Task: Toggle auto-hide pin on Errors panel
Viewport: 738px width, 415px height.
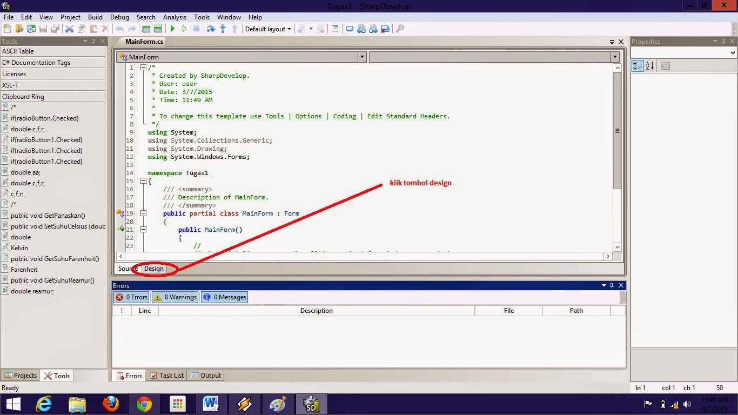Action: tap(612, 285)
